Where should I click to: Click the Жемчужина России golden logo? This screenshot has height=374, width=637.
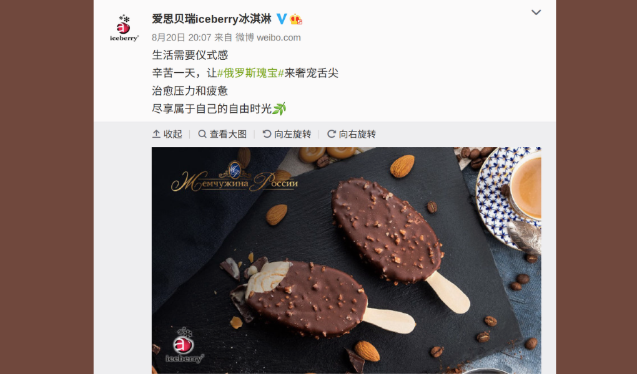(235, 176)
